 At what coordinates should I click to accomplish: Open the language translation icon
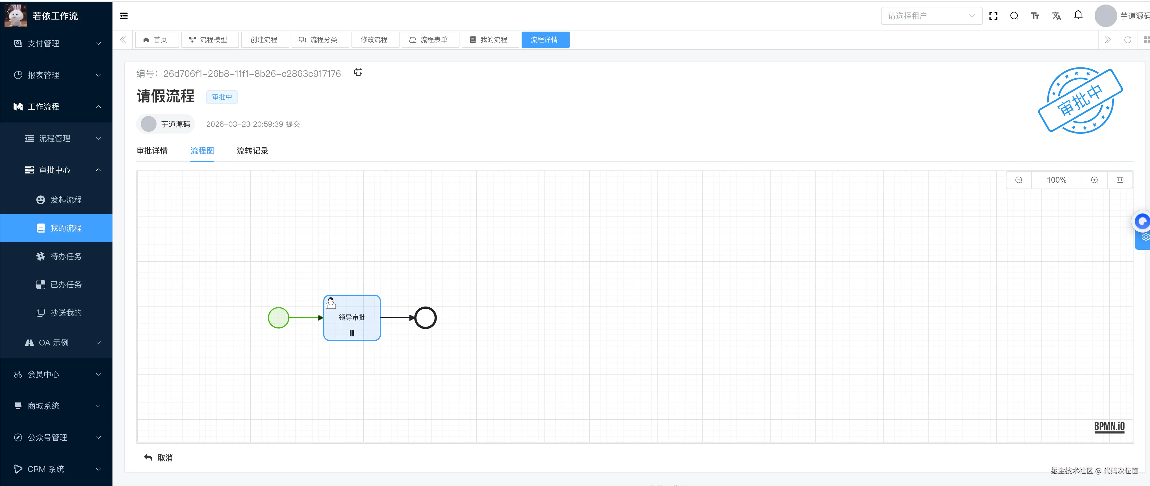[1056, 16]
